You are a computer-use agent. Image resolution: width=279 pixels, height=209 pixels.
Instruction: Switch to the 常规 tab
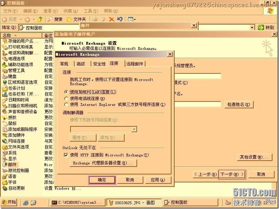point(64,64)
